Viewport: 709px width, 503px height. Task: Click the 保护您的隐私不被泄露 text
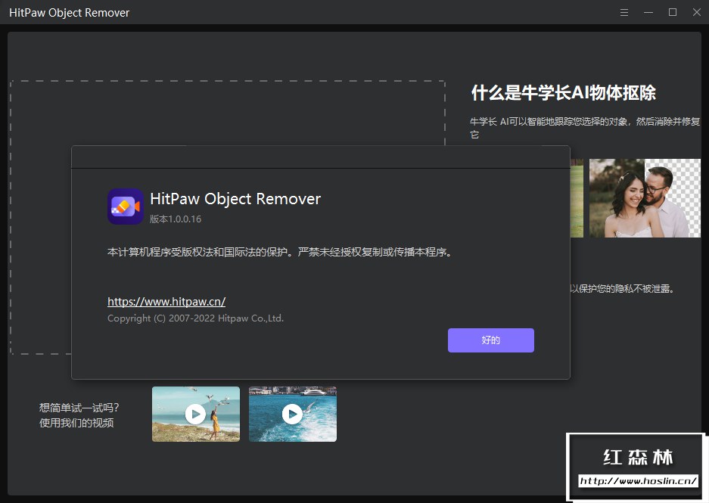(x=622, y=289)
